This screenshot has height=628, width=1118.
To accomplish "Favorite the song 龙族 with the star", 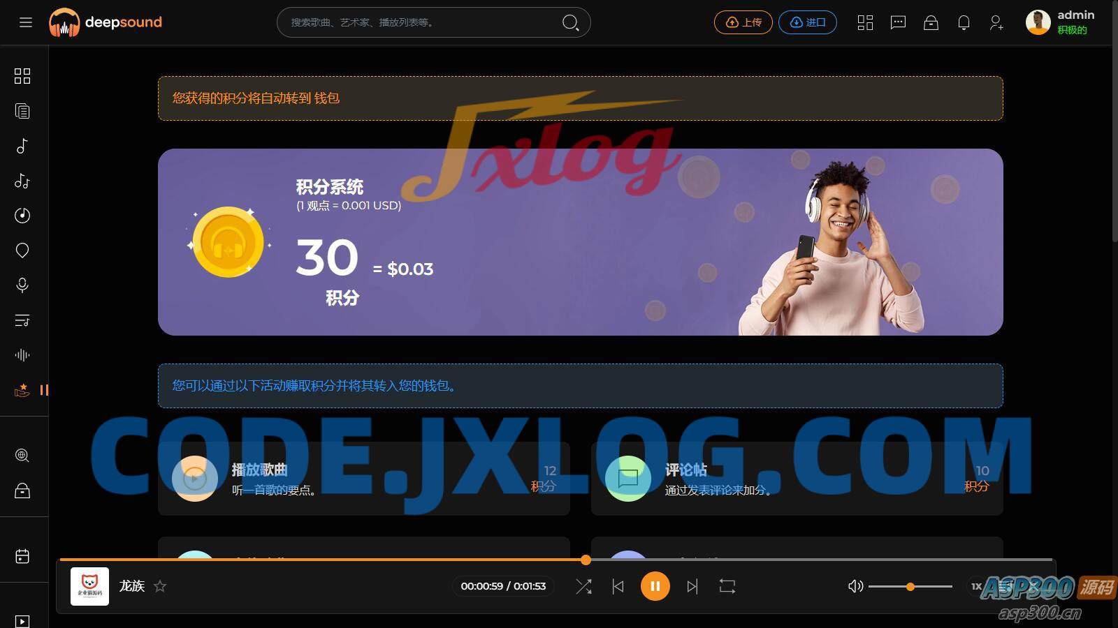I will point(160,586).
